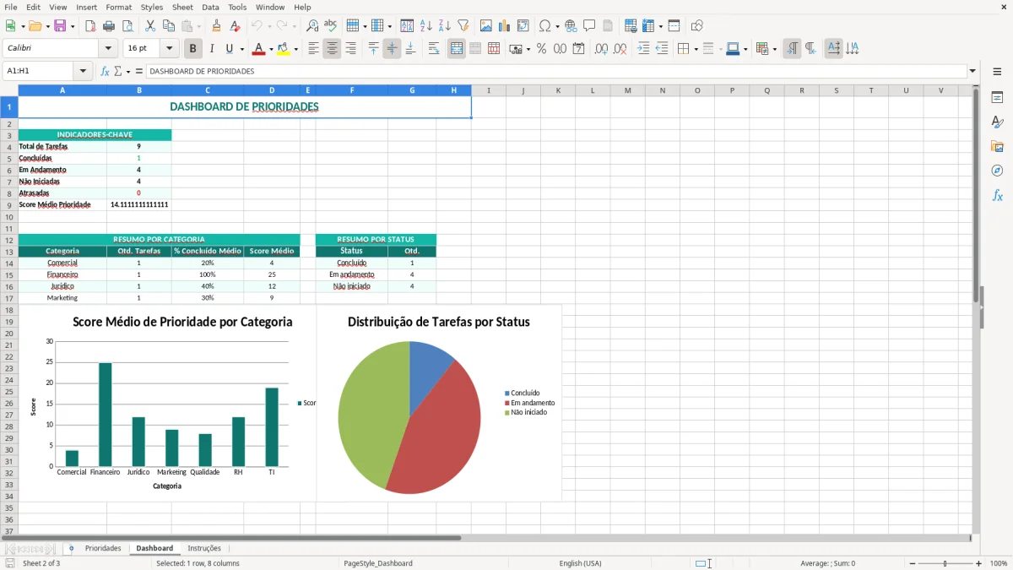Click Format as Percent icon
This screenshot has height=570, width=1013.
(x=541, y=49)
